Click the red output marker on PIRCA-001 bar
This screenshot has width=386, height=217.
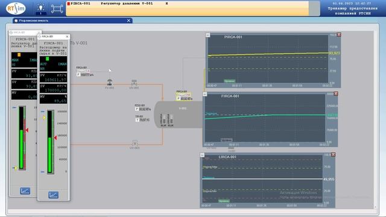pos(27,130)
